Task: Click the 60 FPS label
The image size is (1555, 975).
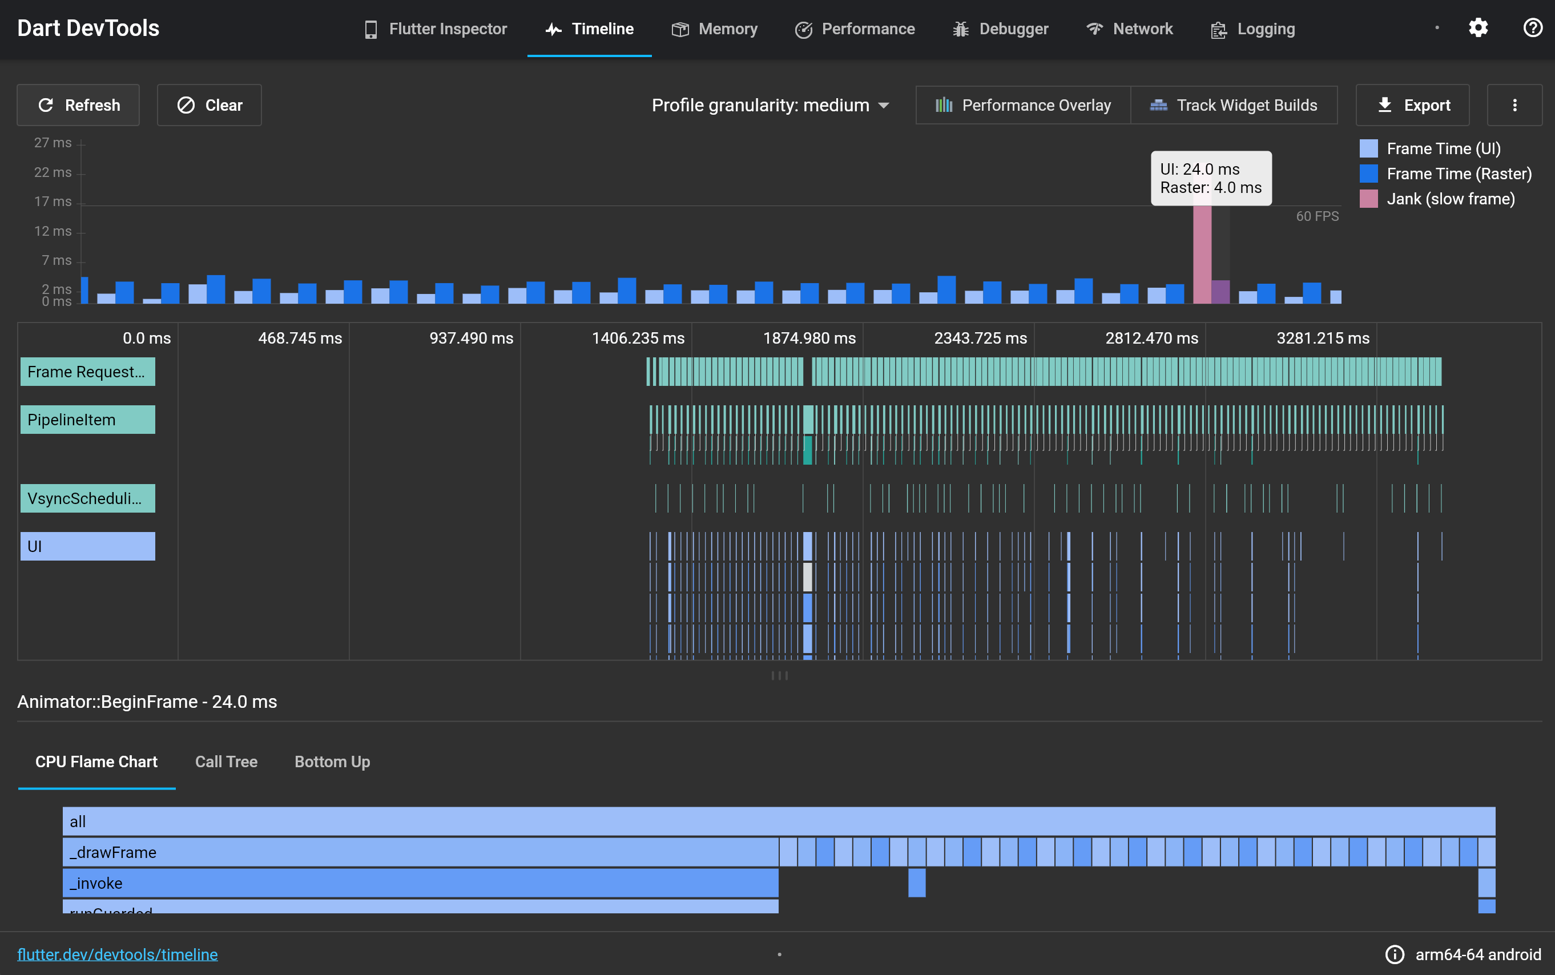Action: (1317, 216)
